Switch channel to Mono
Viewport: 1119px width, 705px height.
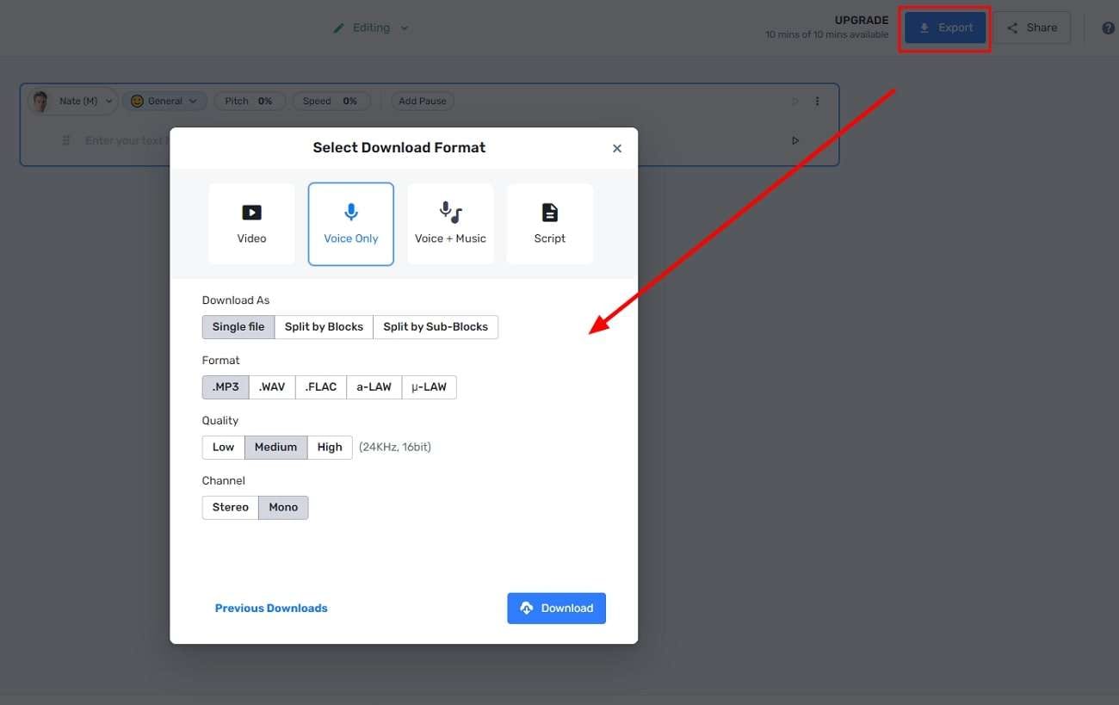click(x=283, y=508)
